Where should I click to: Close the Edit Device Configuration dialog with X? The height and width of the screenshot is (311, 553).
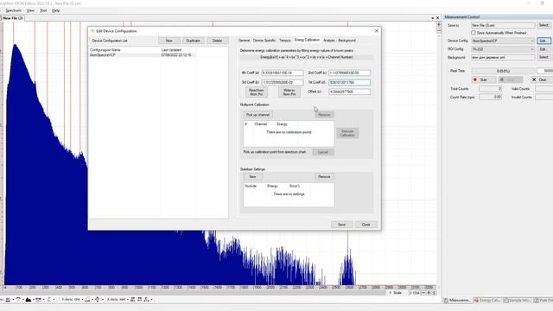[x=377, y=31]
